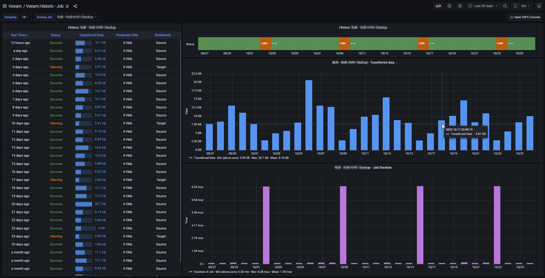Open the Sampling 1d dropdown

[25, 17]
